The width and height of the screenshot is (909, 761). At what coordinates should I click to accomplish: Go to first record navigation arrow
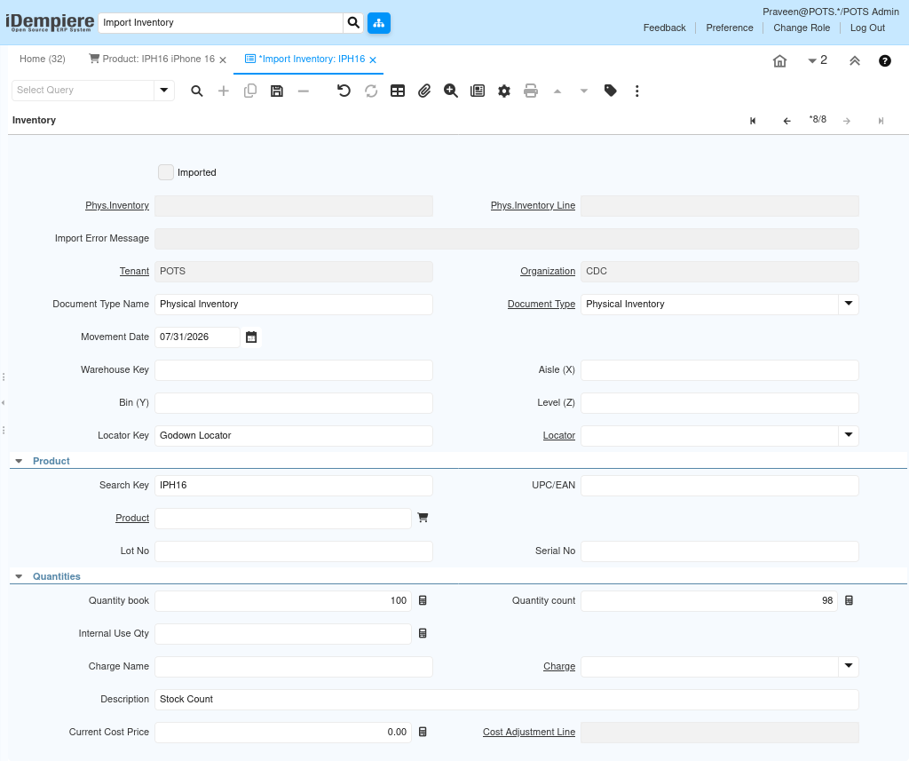point(753,121)
